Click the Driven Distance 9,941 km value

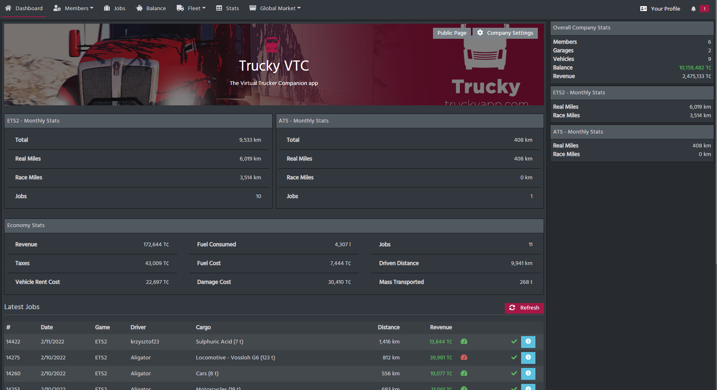click(522, 263)
